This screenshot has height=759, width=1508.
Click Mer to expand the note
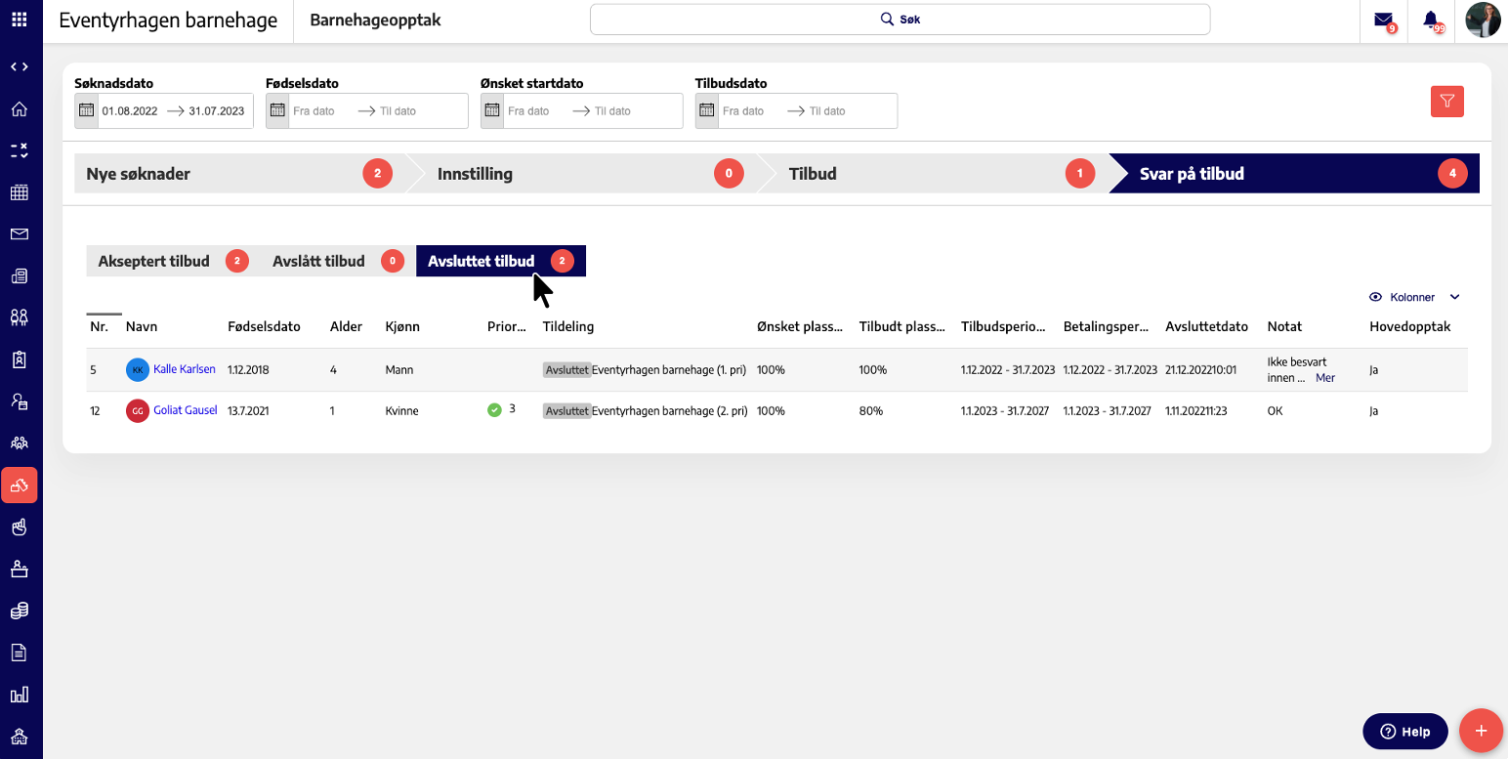point(1324,378)
